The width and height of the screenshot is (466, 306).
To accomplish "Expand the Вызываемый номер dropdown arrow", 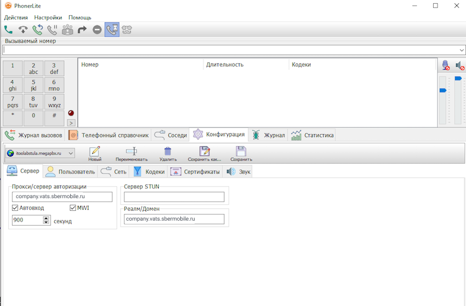I will click(x=461, y=50).
